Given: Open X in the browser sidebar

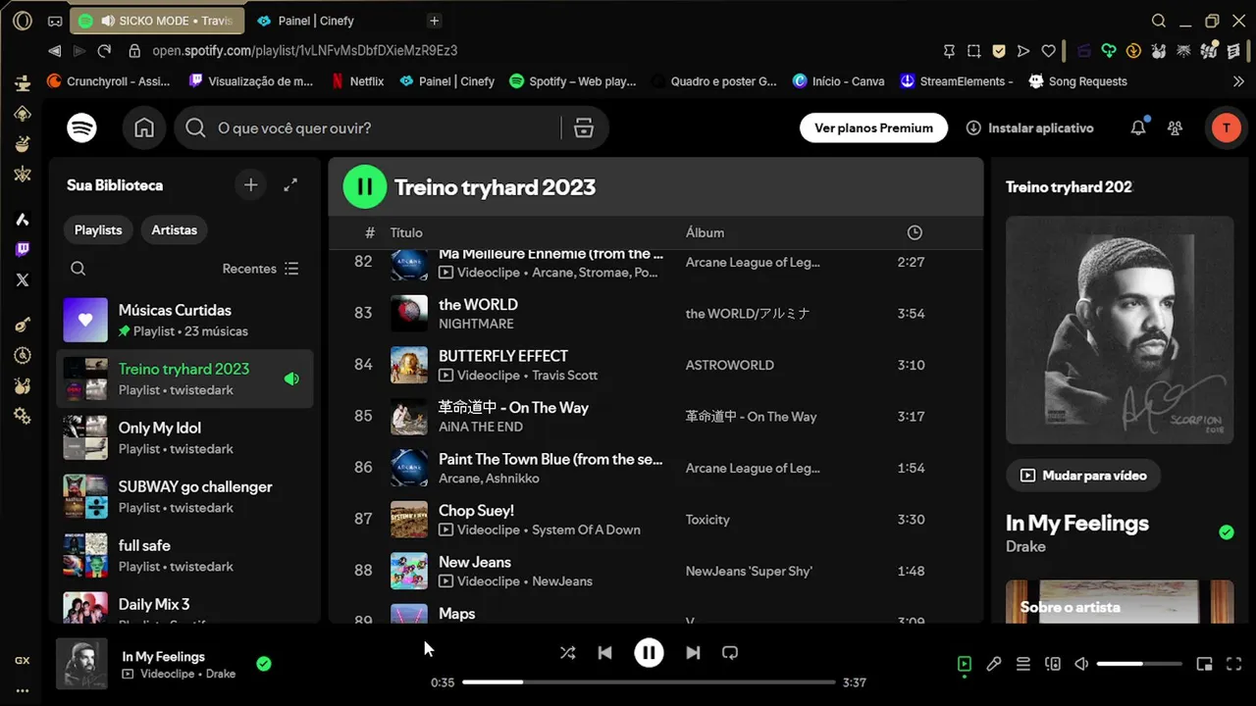Looking at the screenshot, I should pyautogui.click(x=23, y=280).
